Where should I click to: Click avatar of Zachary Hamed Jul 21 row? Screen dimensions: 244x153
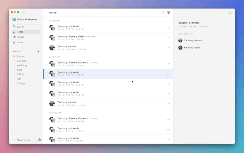point(52,48)
